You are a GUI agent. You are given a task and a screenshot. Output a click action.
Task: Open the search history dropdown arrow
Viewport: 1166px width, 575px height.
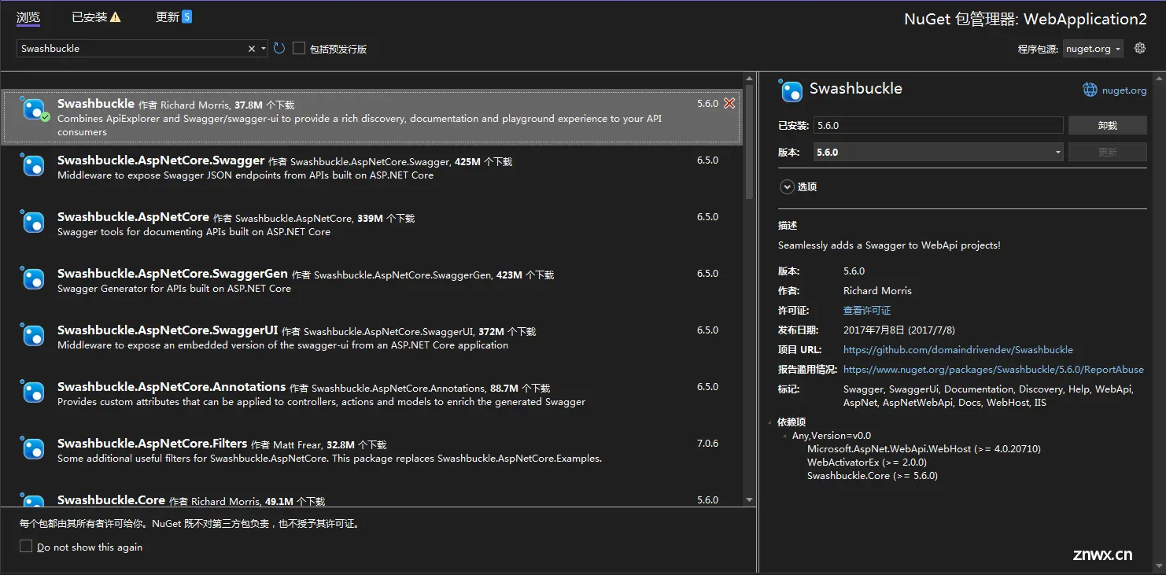click(264, 49)
